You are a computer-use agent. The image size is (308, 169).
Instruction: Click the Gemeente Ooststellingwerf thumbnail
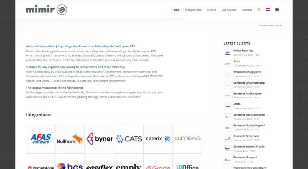point(228,128)
